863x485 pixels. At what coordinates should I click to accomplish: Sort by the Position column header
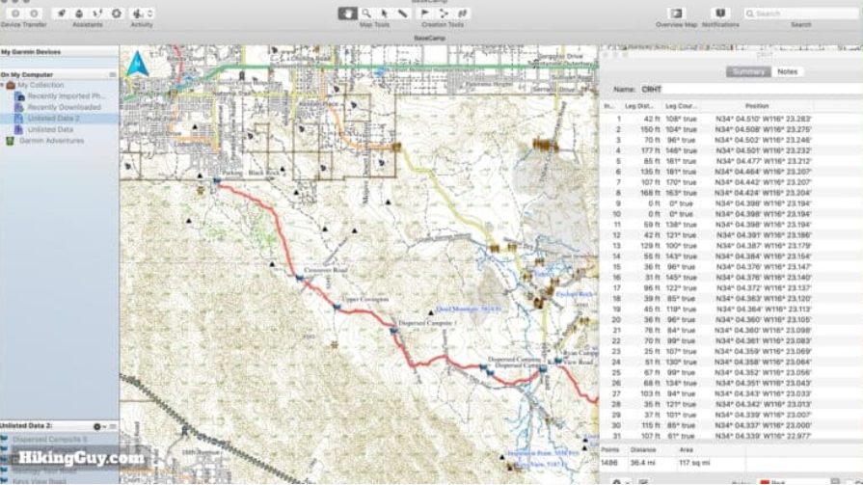757,106
